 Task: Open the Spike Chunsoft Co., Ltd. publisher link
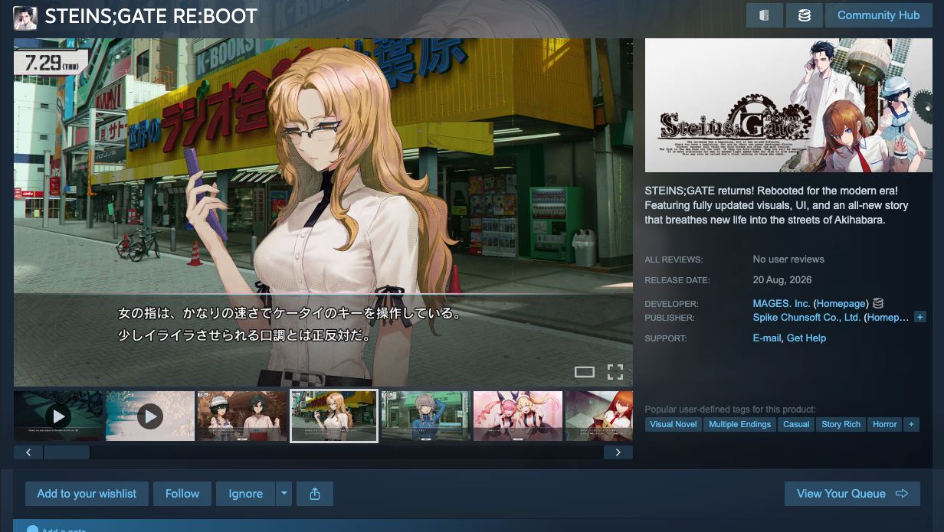click(x=807, y=318)
